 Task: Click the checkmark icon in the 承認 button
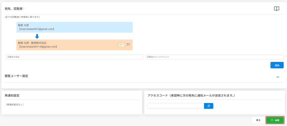pyautogui.click(x=272, y=120)
